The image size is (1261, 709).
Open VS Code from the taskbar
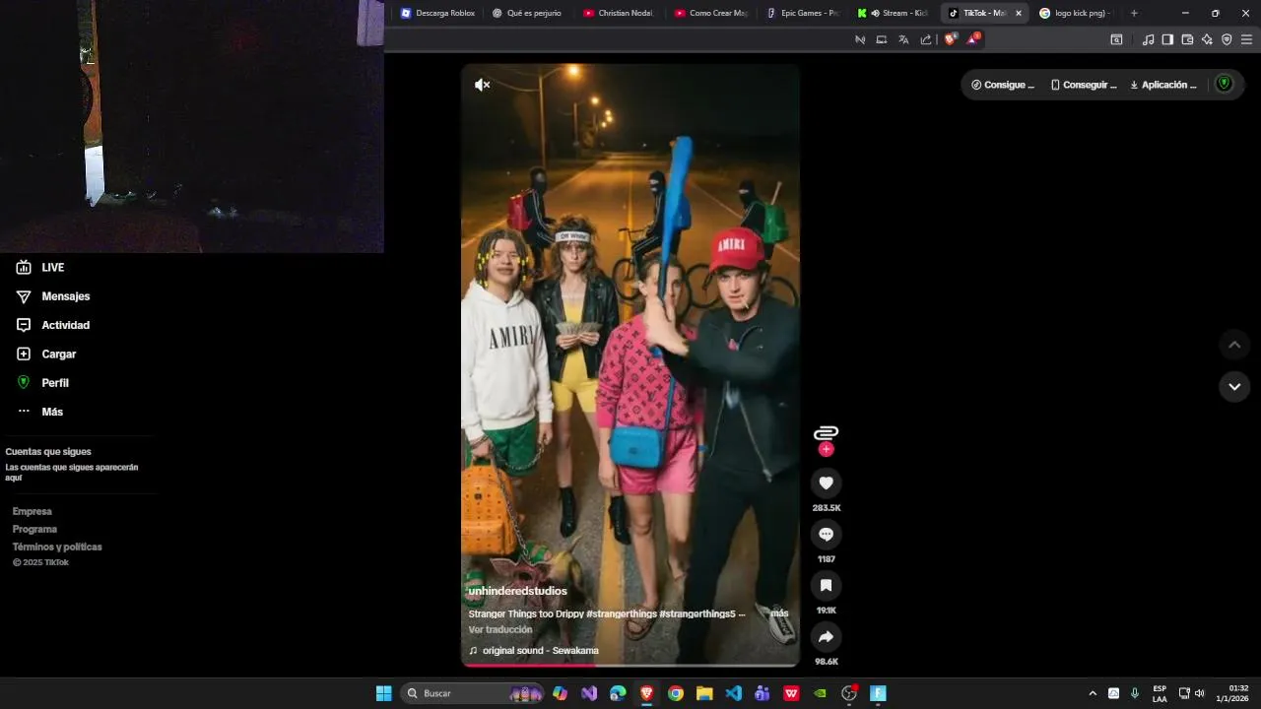733,693
